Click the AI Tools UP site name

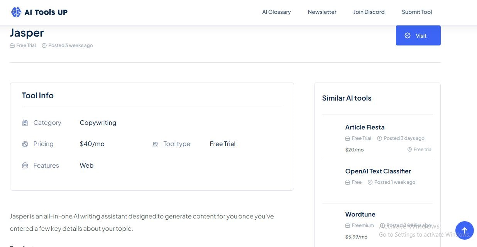point(46,12)
